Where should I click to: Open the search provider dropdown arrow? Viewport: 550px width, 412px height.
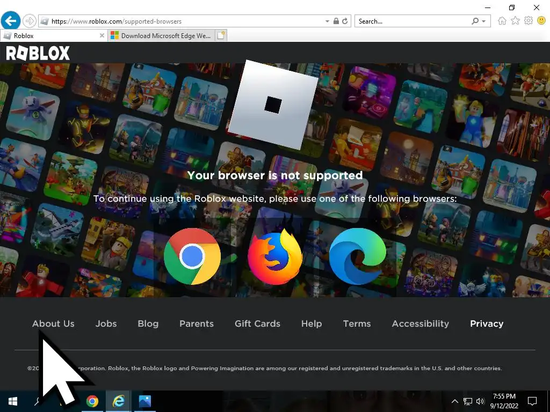(x=484, y=21)
